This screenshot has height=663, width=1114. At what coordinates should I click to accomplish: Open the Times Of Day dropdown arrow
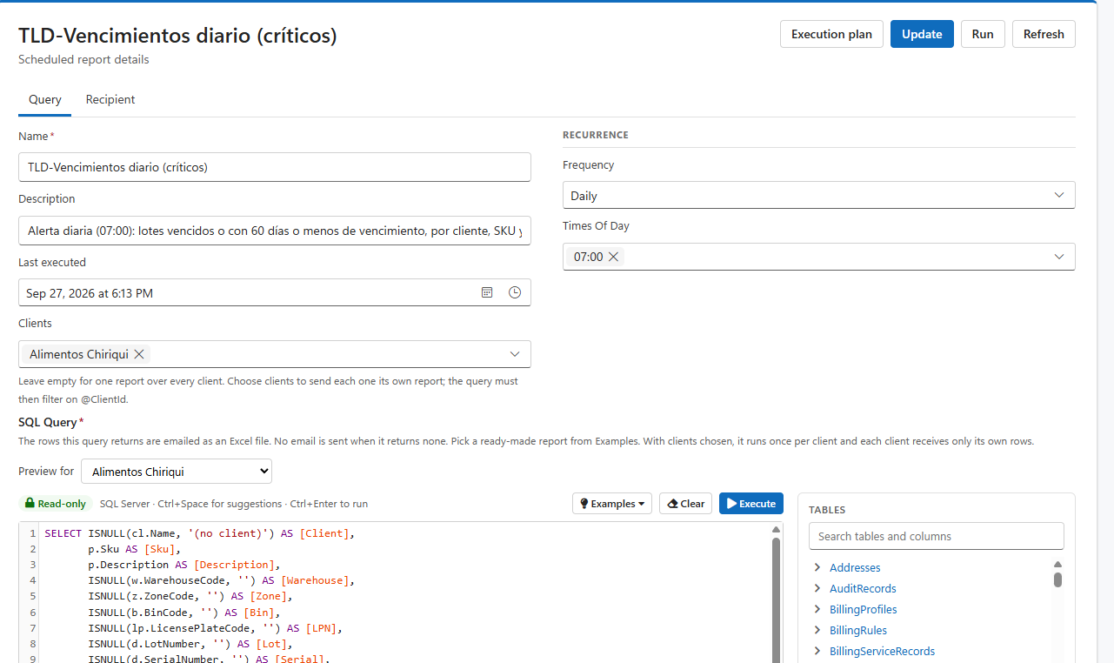pos(1059,257)
